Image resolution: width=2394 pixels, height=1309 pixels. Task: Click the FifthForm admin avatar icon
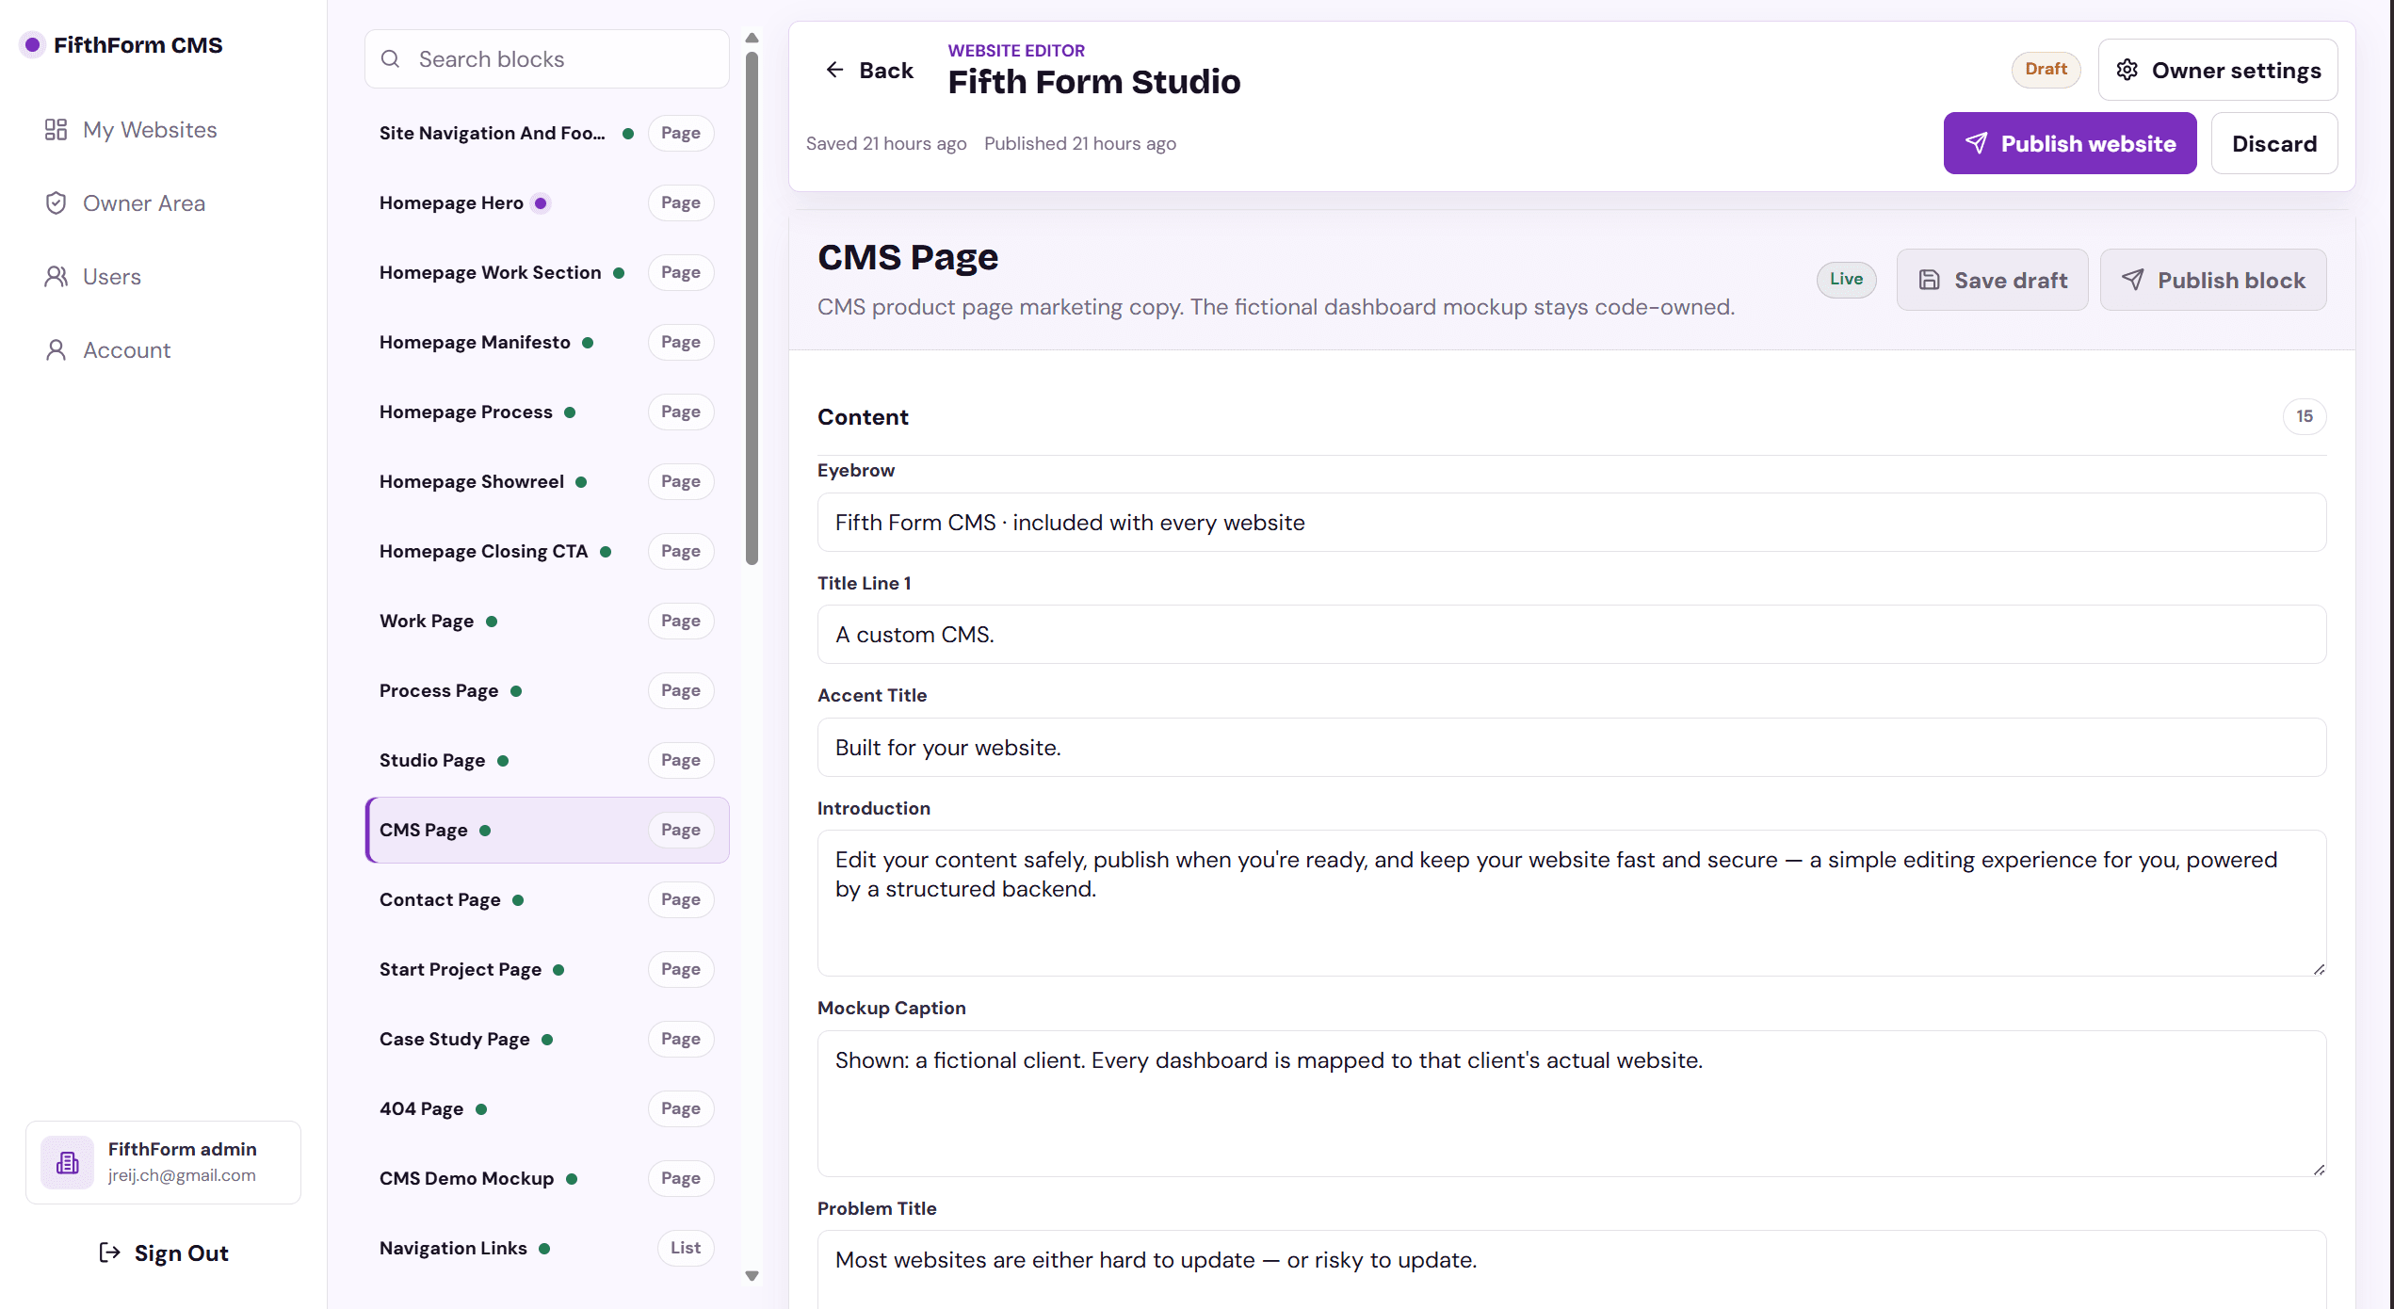click(x=67, y=1162)
